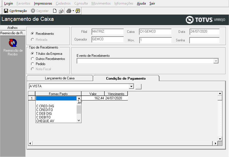Click the Reemissão de Recibo shortcut icon
The image size is (229, 157).
13,43
